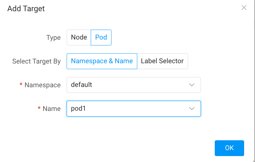The image size is (255, 162).
Task: Expand the Namespace dropdown chevron
Action: pos(191,85)
